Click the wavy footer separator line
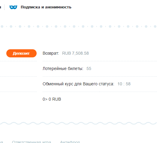166x143 pixels. click(78, 123)
